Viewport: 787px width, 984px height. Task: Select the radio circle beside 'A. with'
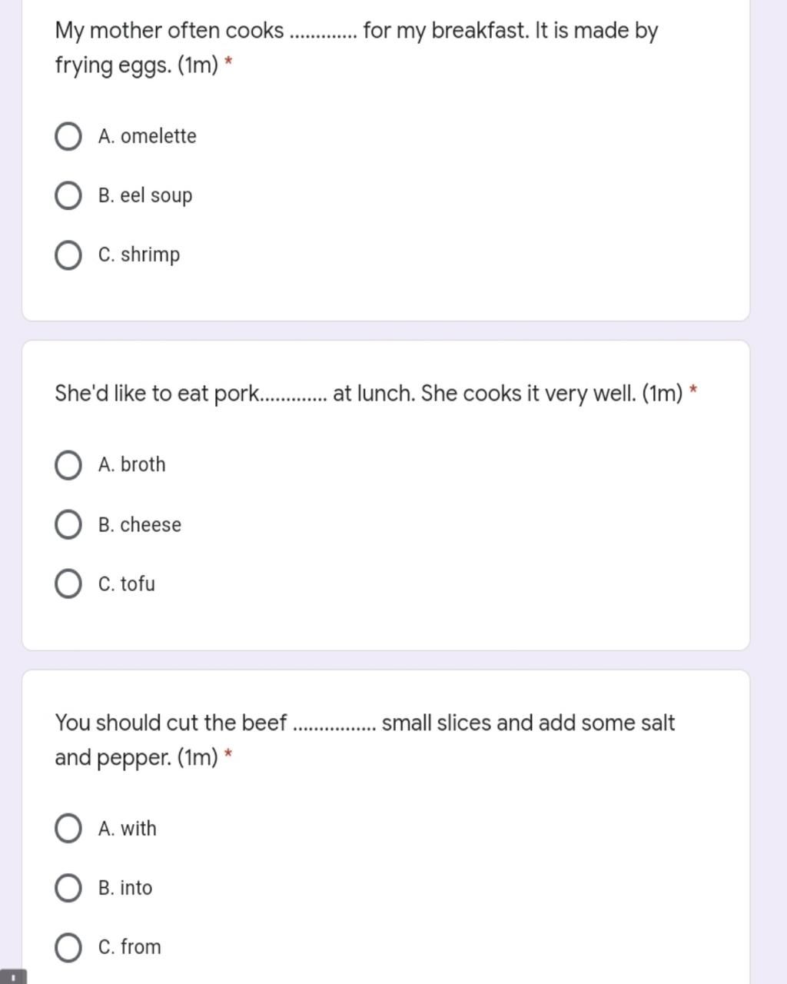pyautogui.click(x=68, y=829)
